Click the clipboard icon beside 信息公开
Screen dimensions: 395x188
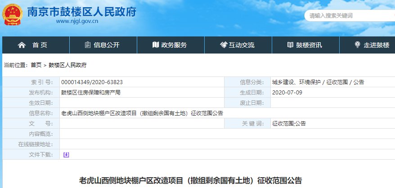coord(88,45)
